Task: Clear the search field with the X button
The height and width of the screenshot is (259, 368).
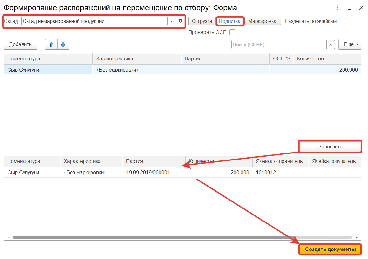Action: click(x=331, y=45)
